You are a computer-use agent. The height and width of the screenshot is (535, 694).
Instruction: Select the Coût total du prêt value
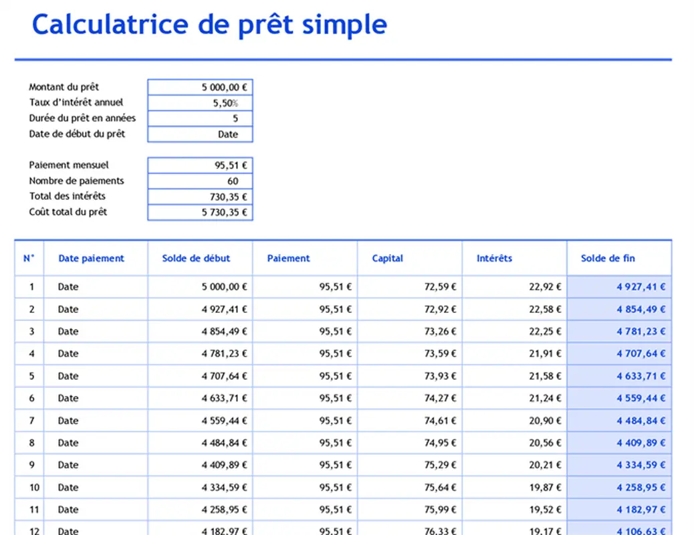[200, 213]
